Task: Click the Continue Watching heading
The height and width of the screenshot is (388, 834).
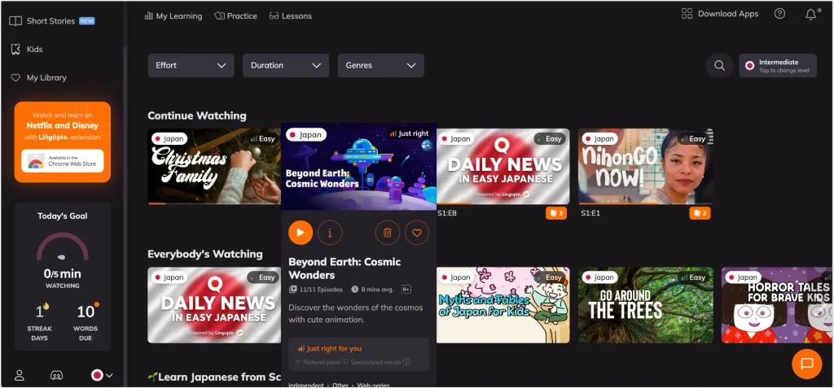Action: pyautogui.click(x=197, y=116)
